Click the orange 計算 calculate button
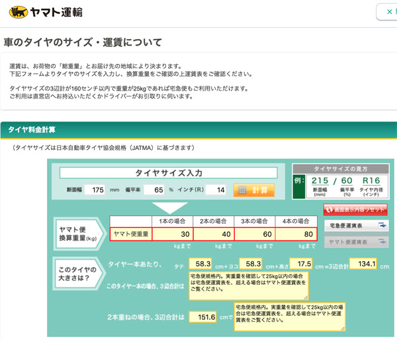 pyautogui.click(x=253, y=190)
